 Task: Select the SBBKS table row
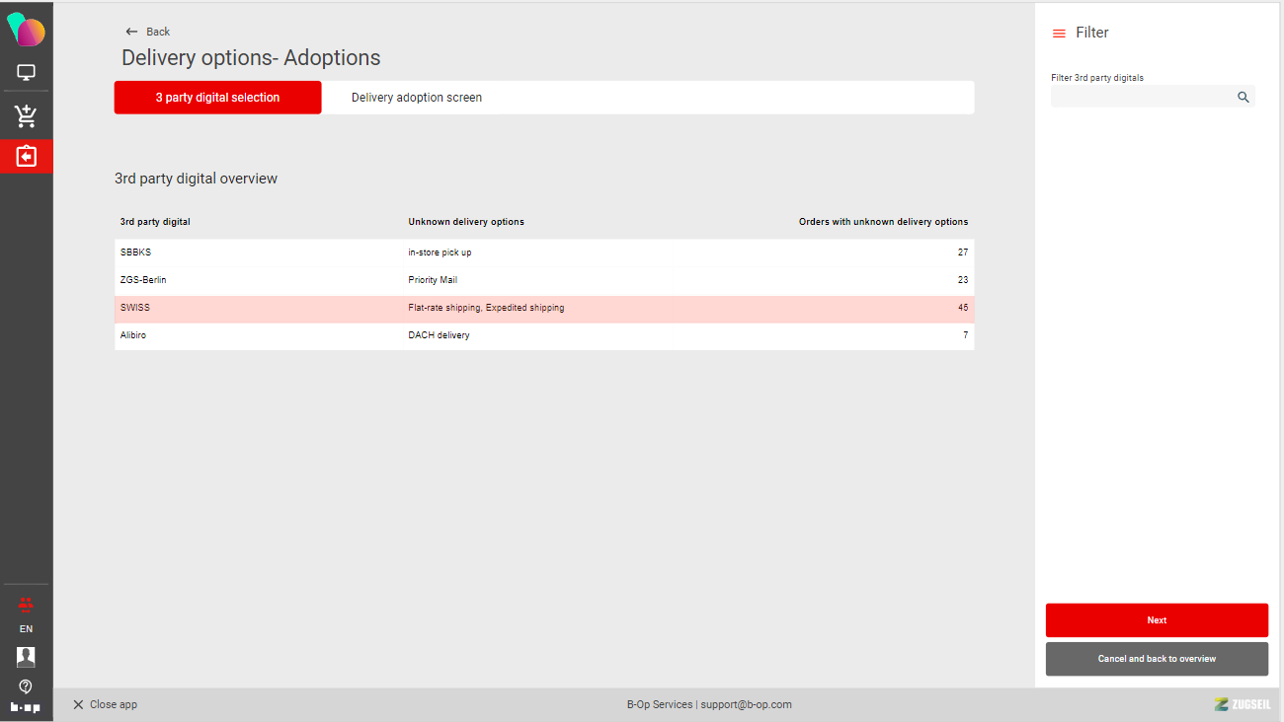coord(543,253)
